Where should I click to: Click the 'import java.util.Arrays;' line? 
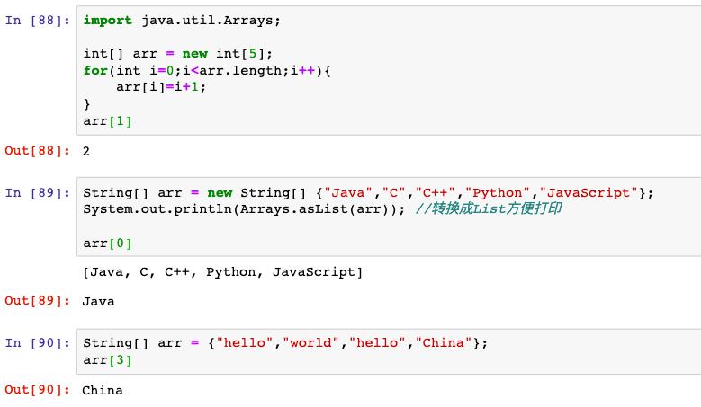(x=182, y=21)
